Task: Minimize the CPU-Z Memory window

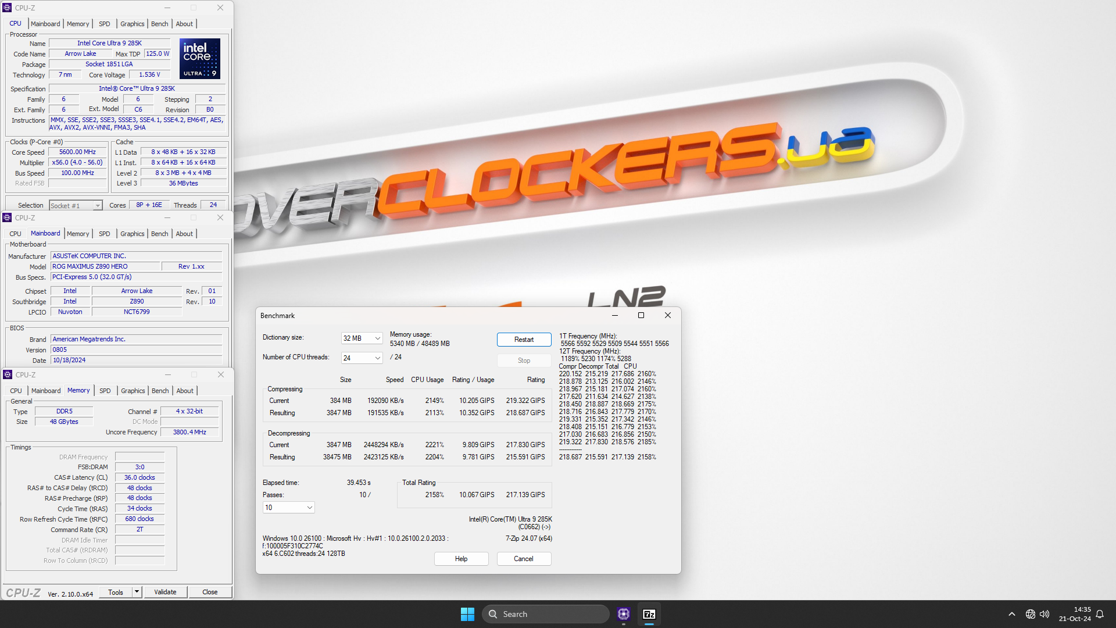Action: point(168,374)
